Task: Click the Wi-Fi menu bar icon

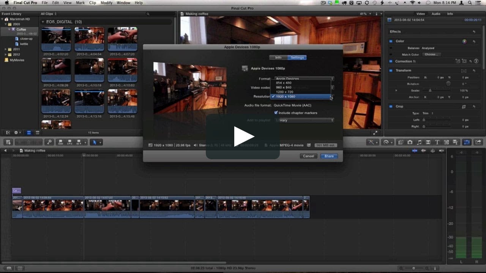Action: [x=413, y=3]
